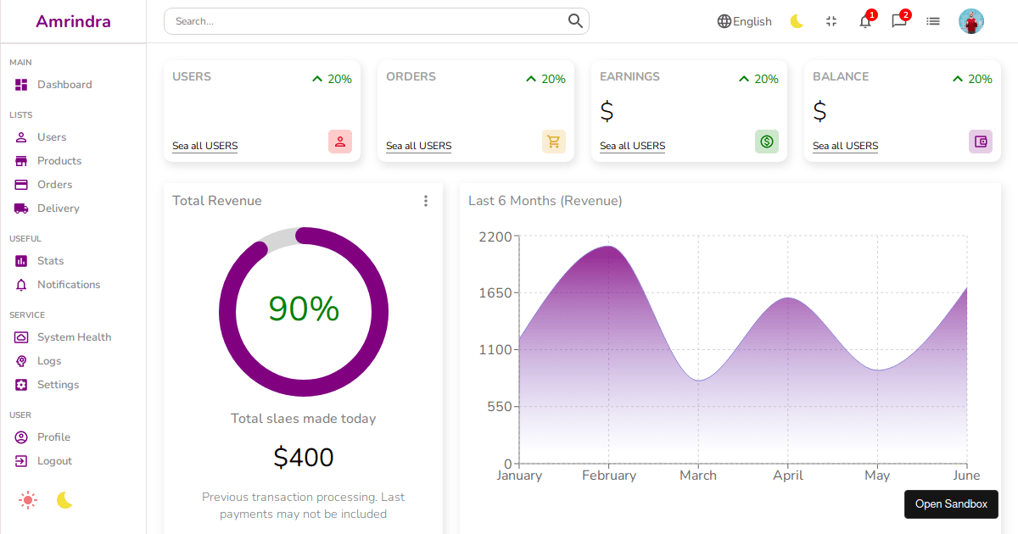This screenshot has height=534, width=1018.
Task: Click the wallet icon on Balance card
Action: pyautogui.click(x=981, y=142)
